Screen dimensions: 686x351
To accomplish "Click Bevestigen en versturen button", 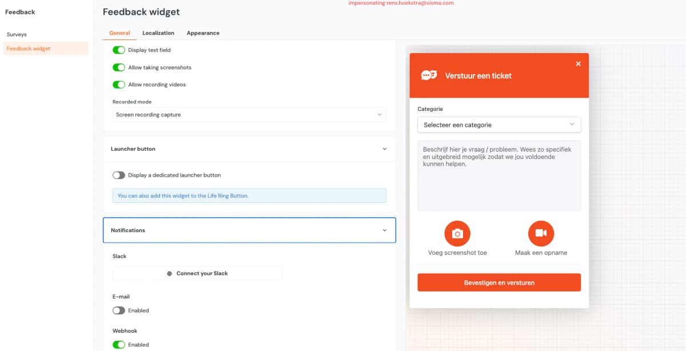I will pos(499,282).
